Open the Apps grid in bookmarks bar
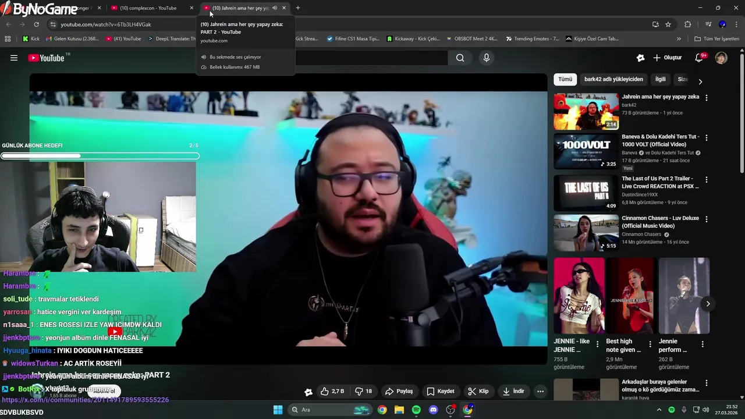Viewport: 745px width, 419px height. (x=8, y=39)
